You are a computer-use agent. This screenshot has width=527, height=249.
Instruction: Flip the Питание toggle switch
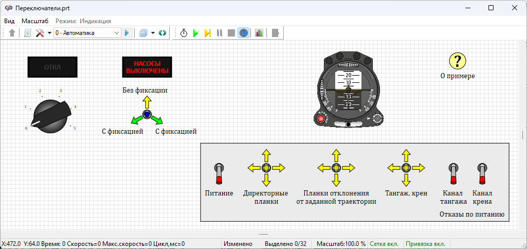[219, 173]
